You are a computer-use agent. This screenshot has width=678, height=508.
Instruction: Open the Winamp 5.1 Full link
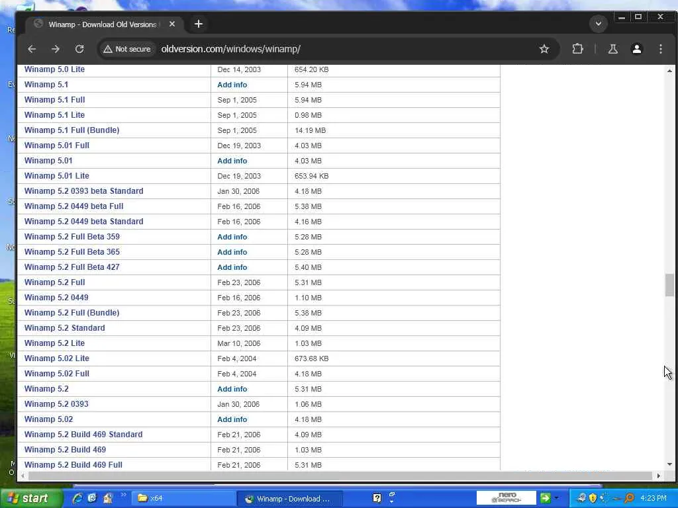pyautogui.click(x=54, y=100)
